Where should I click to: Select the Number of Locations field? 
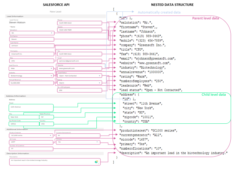tap(31, 148)
